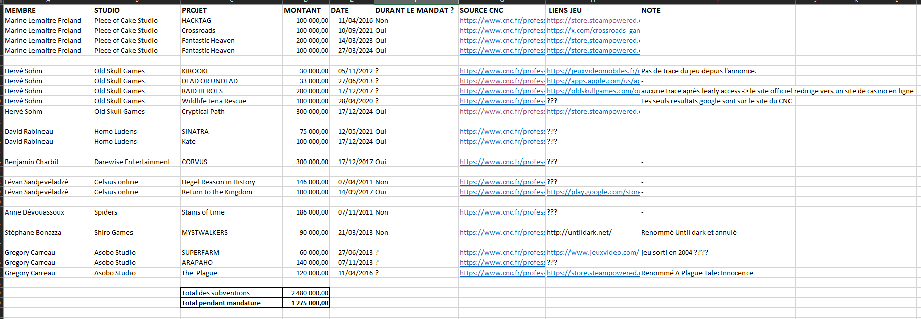Click the RAID HEROES project cell
The image size is (921, 319).
[231, 91]
